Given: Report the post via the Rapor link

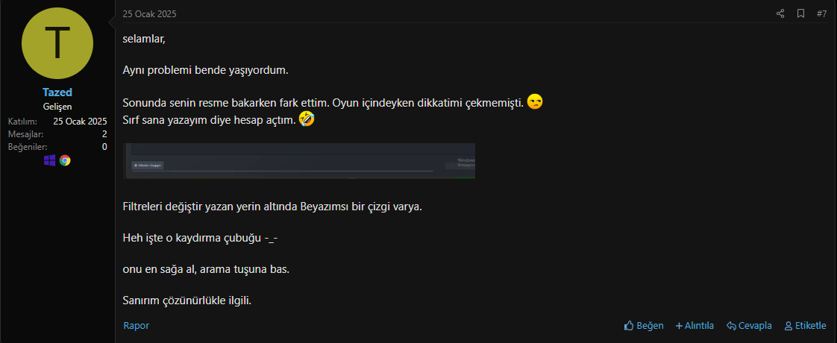Looking at the screenshot, I should (x=136, y=325).
